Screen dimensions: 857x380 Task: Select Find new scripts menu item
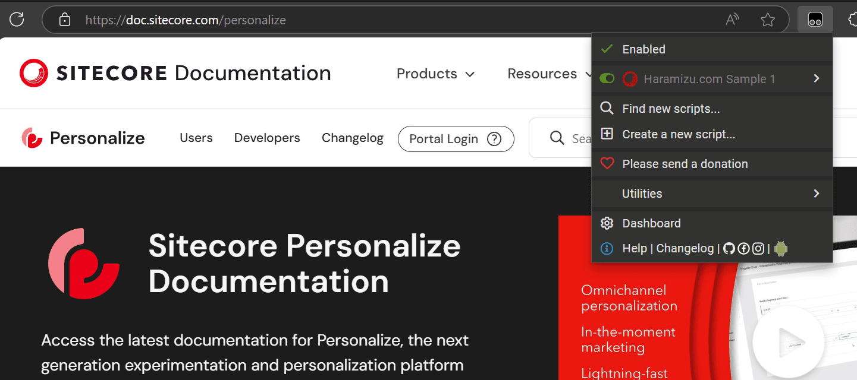coord(670,109)
